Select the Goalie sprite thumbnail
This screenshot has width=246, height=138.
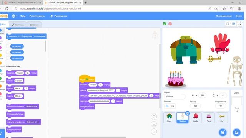pos(196,118)
